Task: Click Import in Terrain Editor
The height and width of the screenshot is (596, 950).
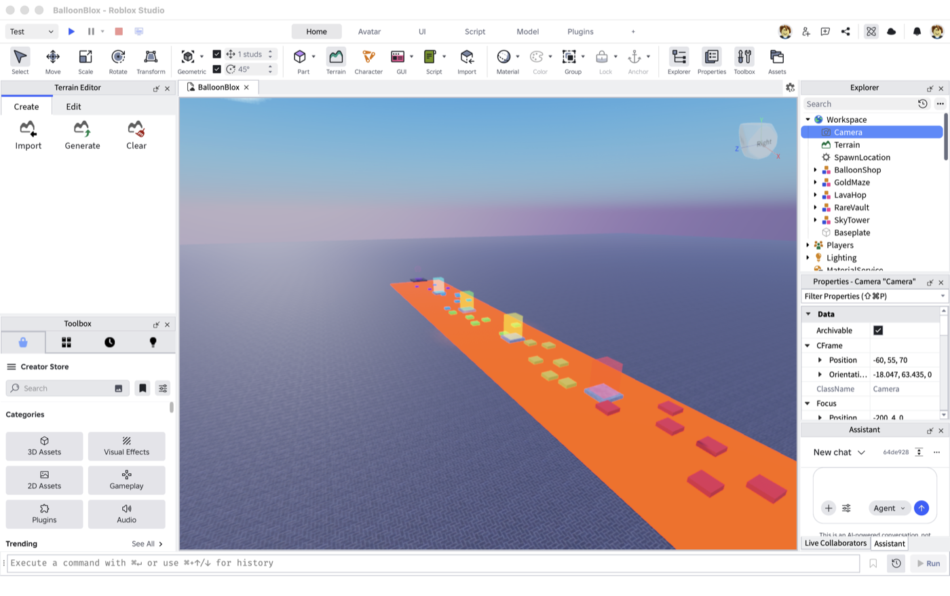Action: 28,135
